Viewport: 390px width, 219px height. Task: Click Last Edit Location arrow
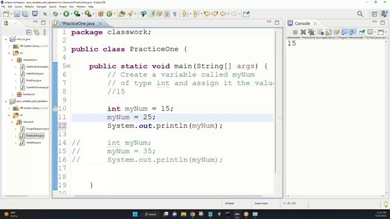tap(207, 14)
